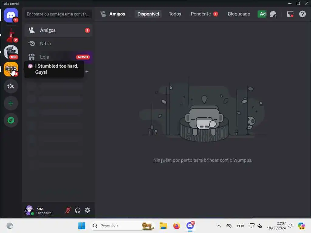Open user settings gear
The height and width of the screenshot is (233, 311).
click(87, 210)
